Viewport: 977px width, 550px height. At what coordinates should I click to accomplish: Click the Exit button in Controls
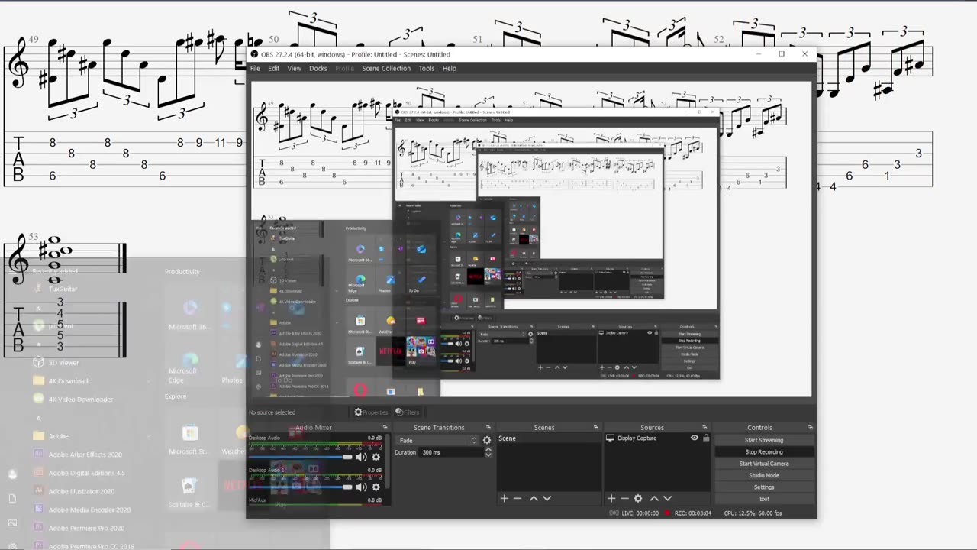click(x=764, y=499)
